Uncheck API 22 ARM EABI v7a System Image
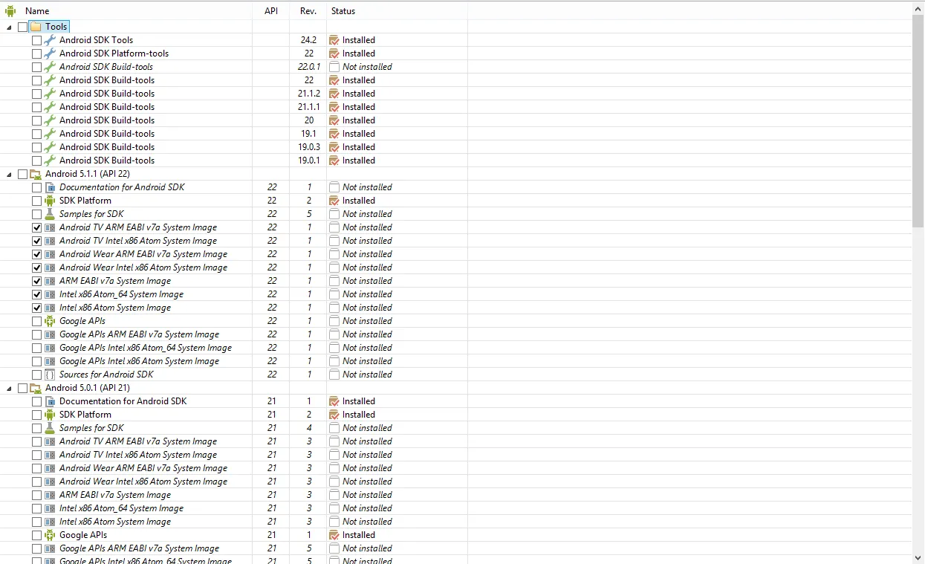The image size is (925, 564). point(36,281)
